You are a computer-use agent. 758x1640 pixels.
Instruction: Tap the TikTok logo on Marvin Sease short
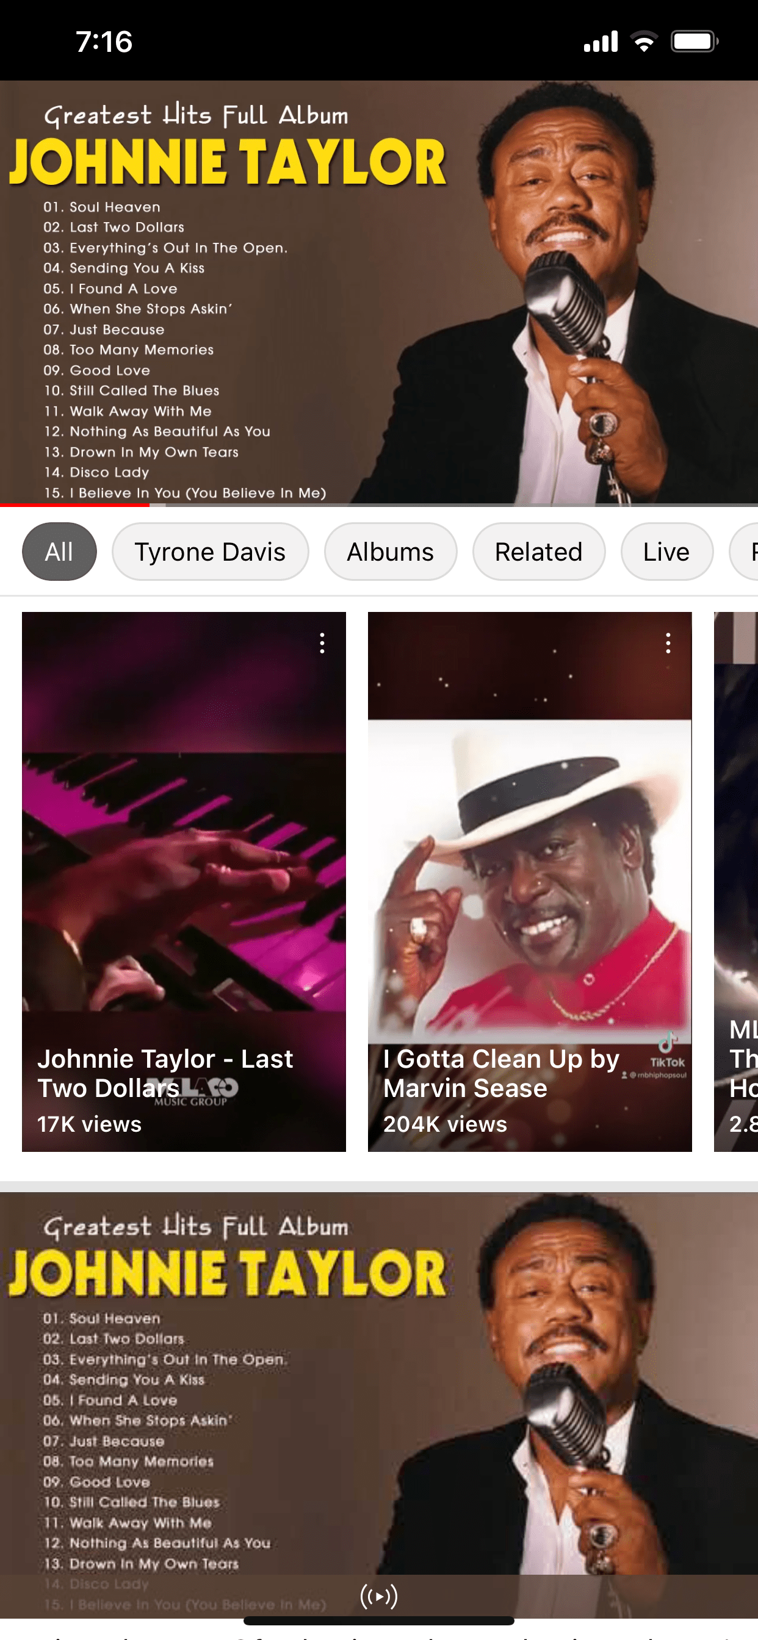[x=667, y=1049]
